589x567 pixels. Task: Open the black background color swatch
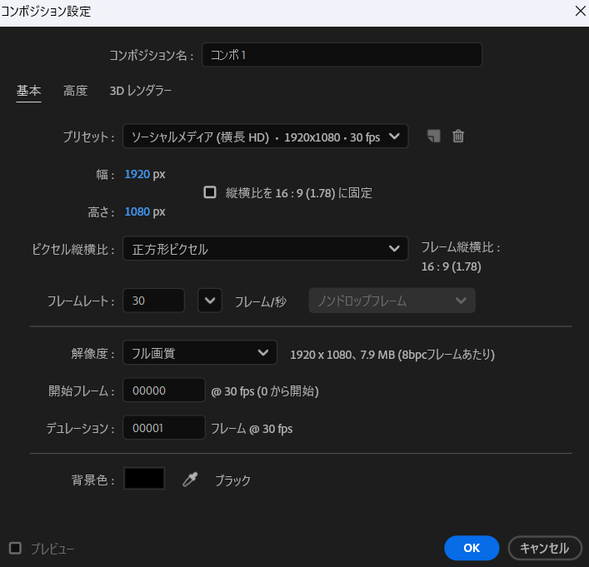coord(144,479)
